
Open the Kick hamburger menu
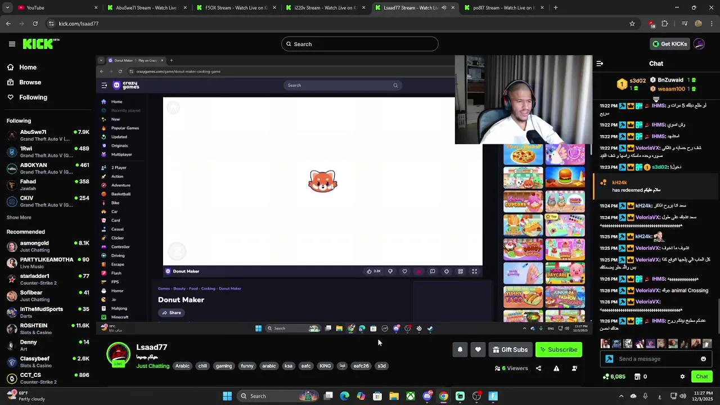click(12, 44)
